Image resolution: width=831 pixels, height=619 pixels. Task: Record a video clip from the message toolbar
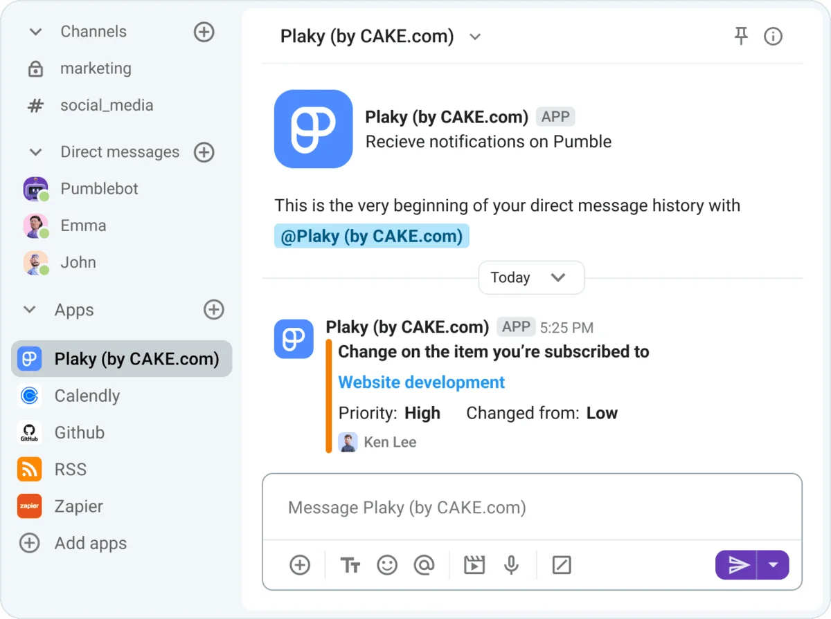pyautogui.click(x=474, y=565)
